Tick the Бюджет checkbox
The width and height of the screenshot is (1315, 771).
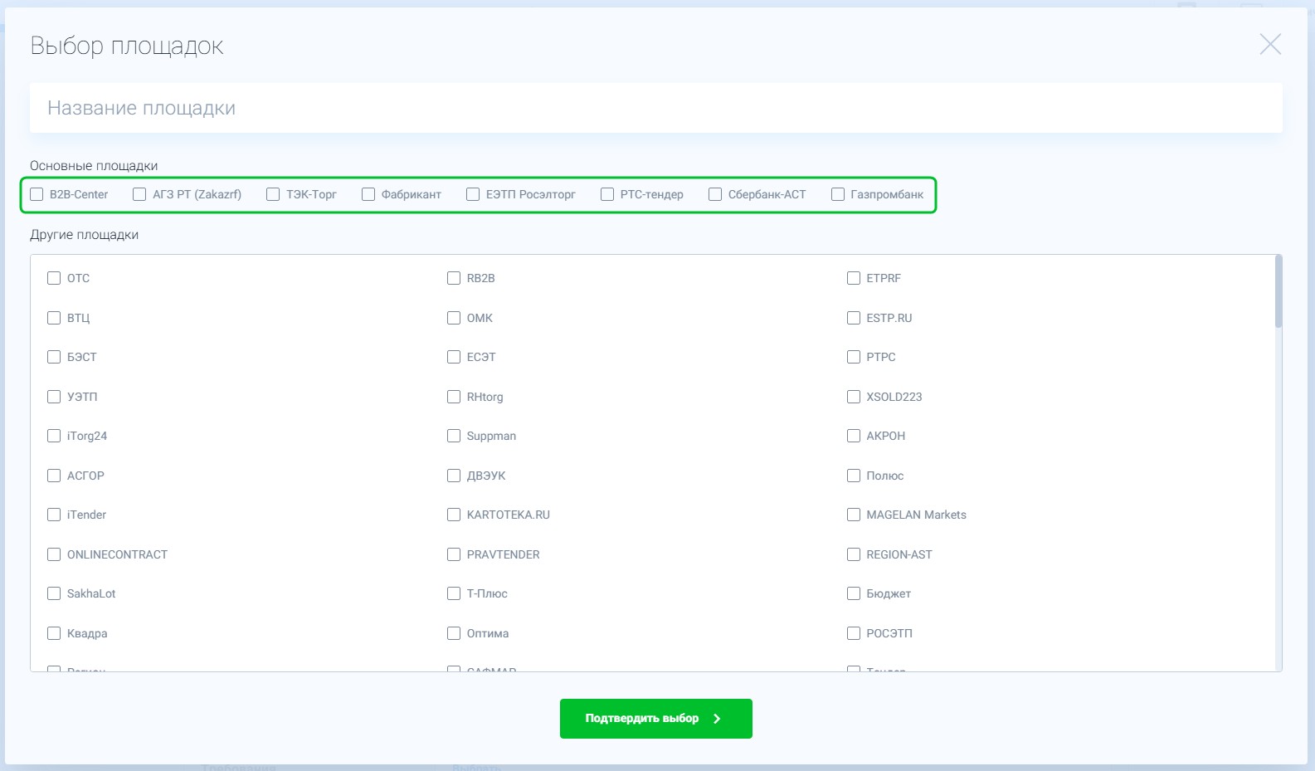tap(854, 593)
